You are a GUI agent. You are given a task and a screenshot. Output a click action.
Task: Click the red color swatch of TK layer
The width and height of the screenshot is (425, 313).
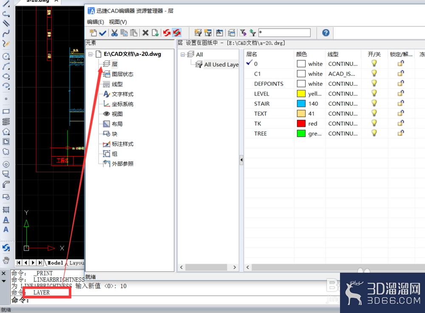[x=301, y=124]
